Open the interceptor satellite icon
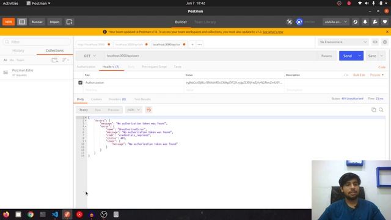 289,22
